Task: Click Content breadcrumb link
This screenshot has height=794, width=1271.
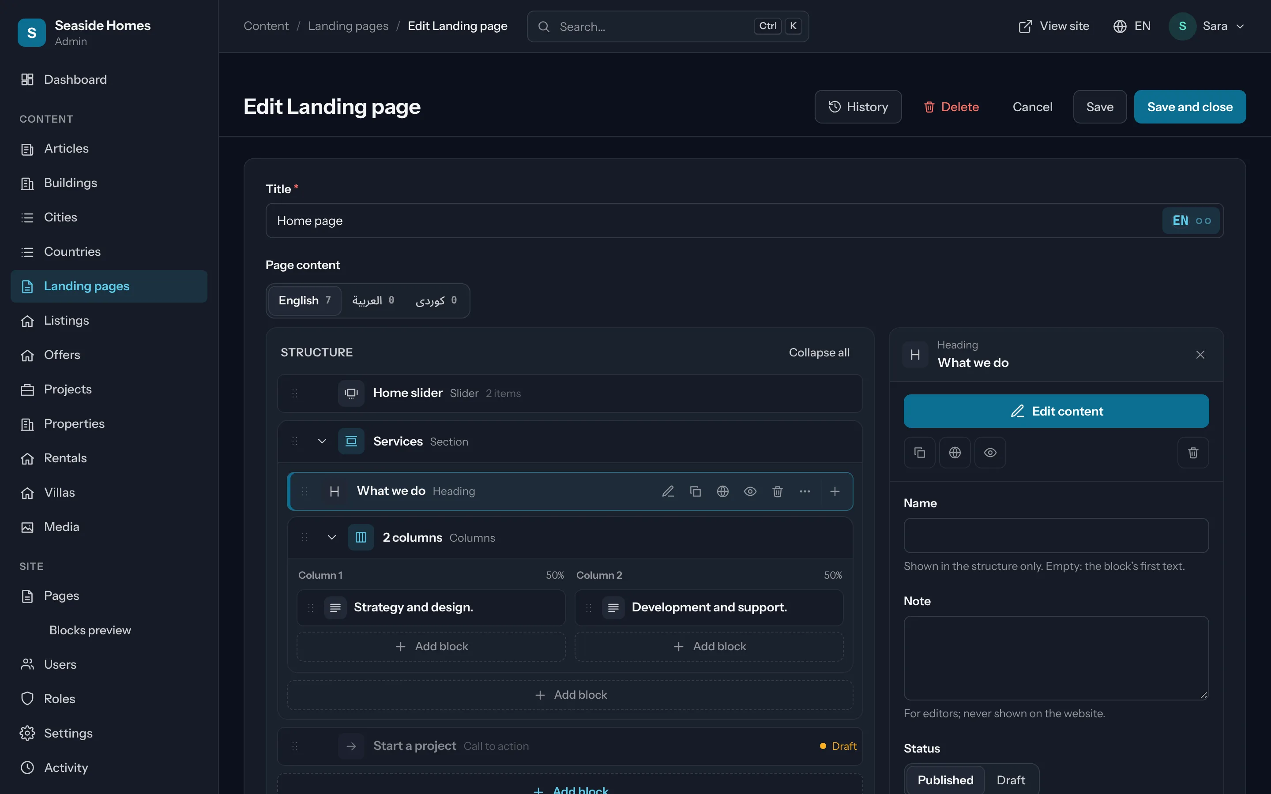Action: [266, 26]
